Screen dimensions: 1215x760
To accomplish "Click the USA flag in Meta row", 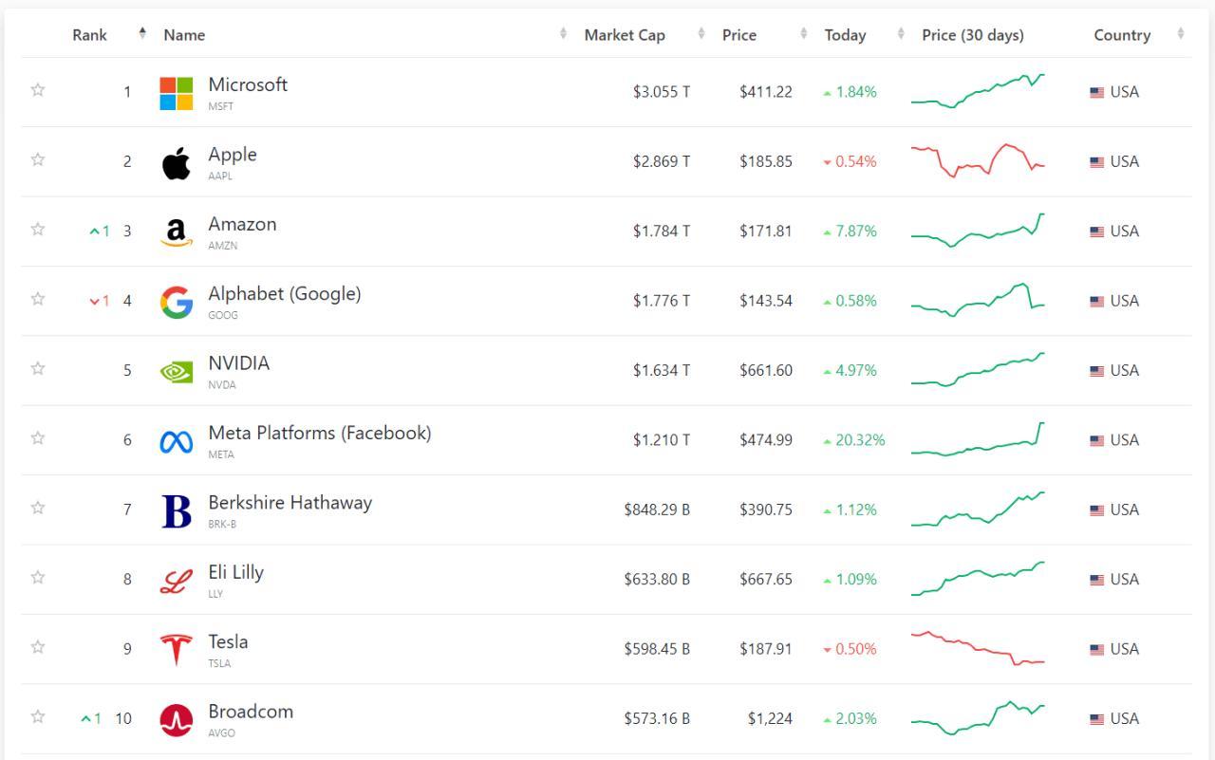I will coord(1097,440).
